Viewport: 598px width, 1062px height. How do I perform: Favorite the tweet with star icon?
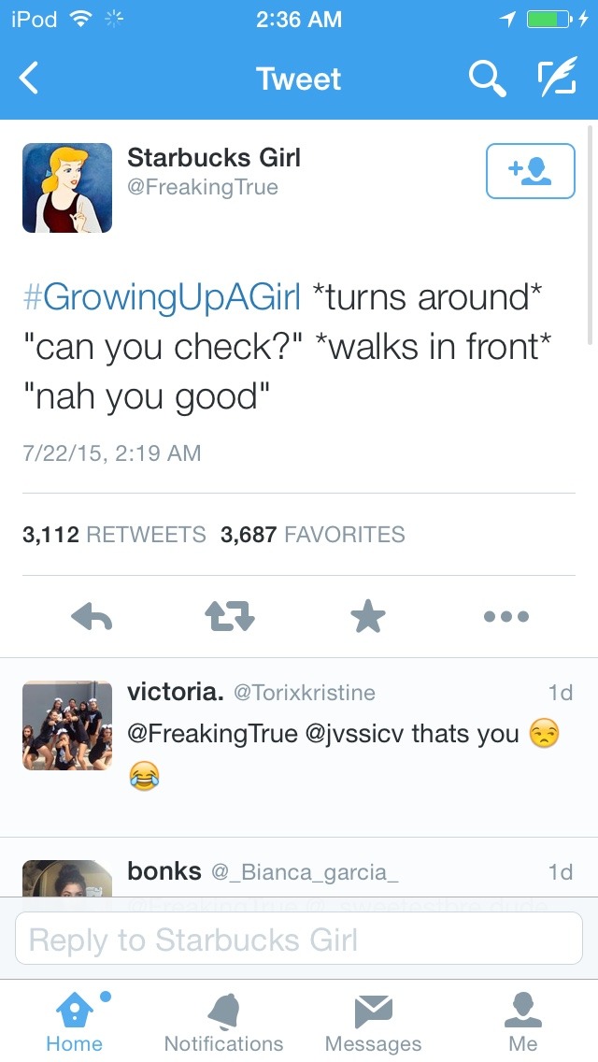point(368,616)
